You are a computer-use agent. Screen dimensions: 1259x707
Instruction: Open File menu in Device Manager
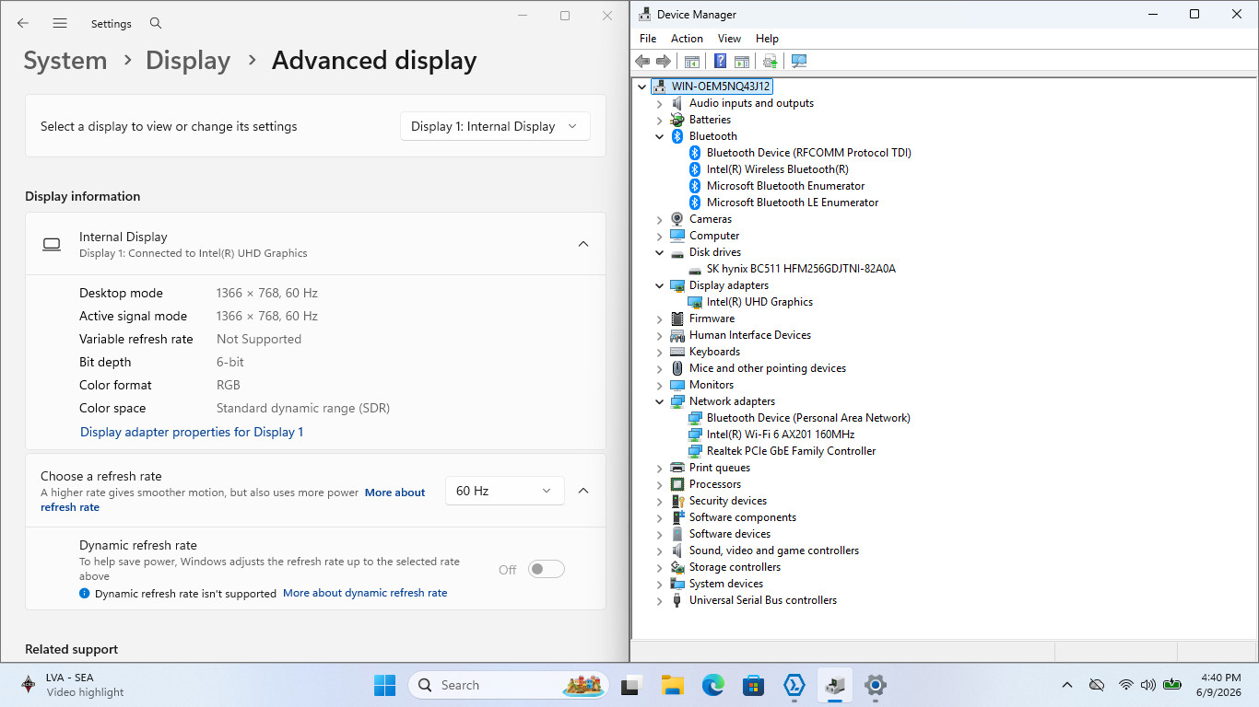point(648,39)
